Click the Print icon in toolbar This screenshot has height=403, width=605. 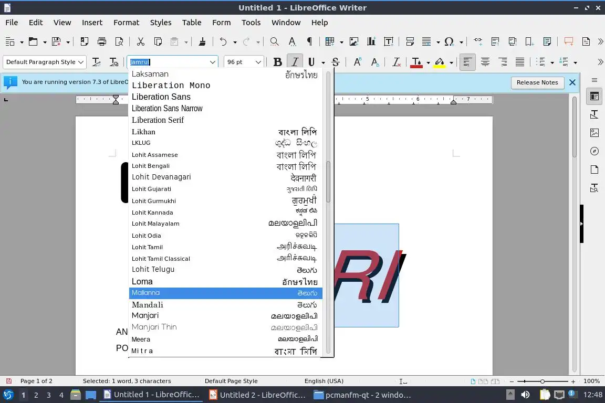[102, 41]
